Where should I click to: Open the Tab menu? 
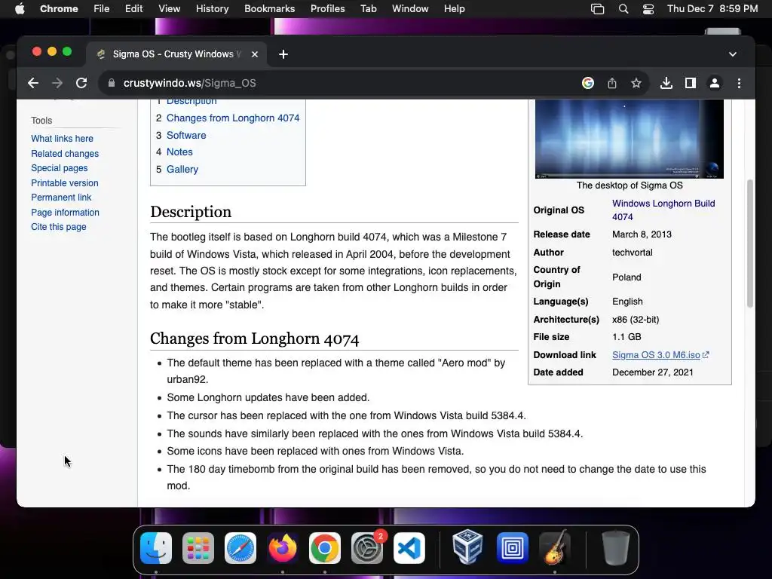click(x=368, y=9)
